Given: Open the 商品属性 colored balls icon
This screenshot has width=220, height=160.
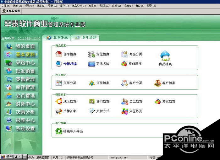Looking at the screenshot, I should point(124,64).
